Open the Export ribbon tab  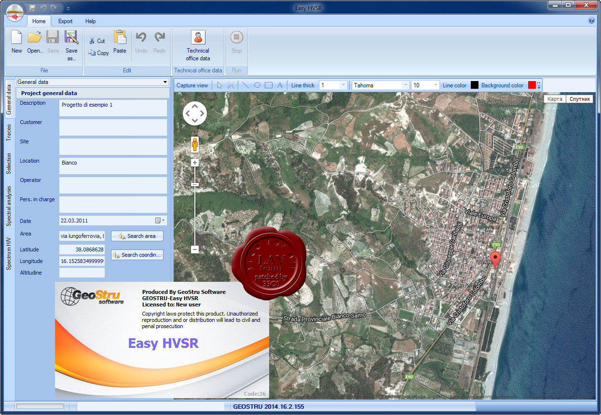point(66,21)
